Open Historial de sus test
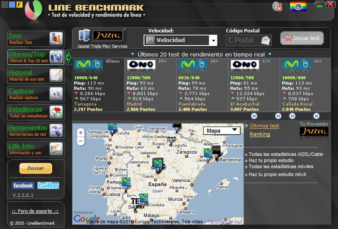Screen dimensions: 338x229 35,75
